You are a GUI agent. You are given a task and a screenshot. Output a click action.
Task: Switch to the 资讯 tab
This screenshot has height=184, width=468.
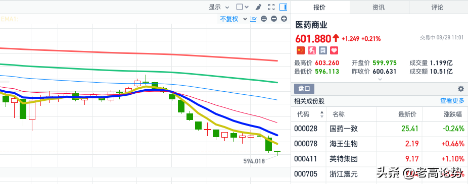(x=379, y=8)
